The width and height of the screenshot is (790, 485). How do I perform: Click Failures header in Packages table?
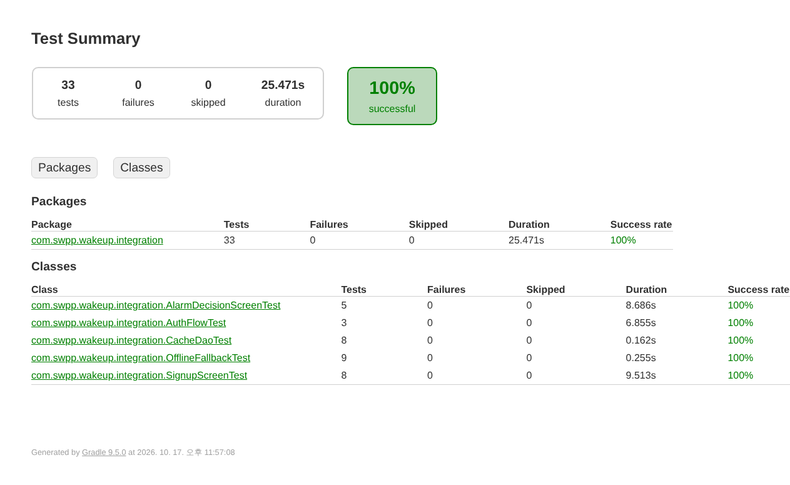329,225
